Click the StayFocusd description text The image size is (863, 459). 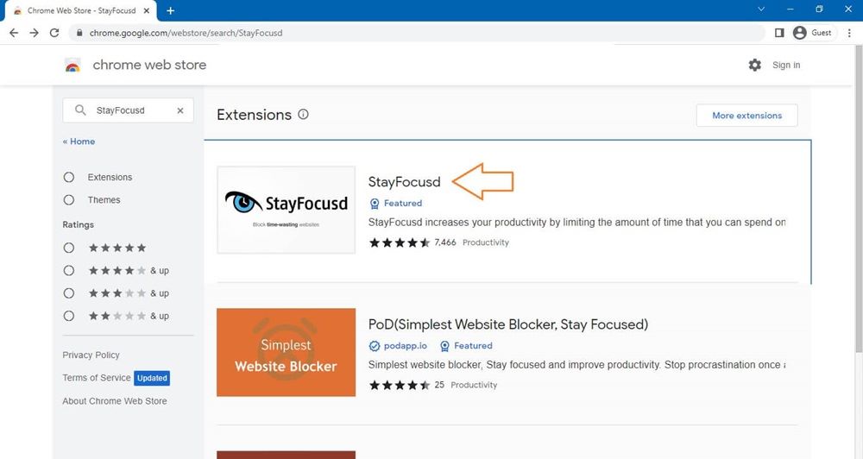coord(576,223)
